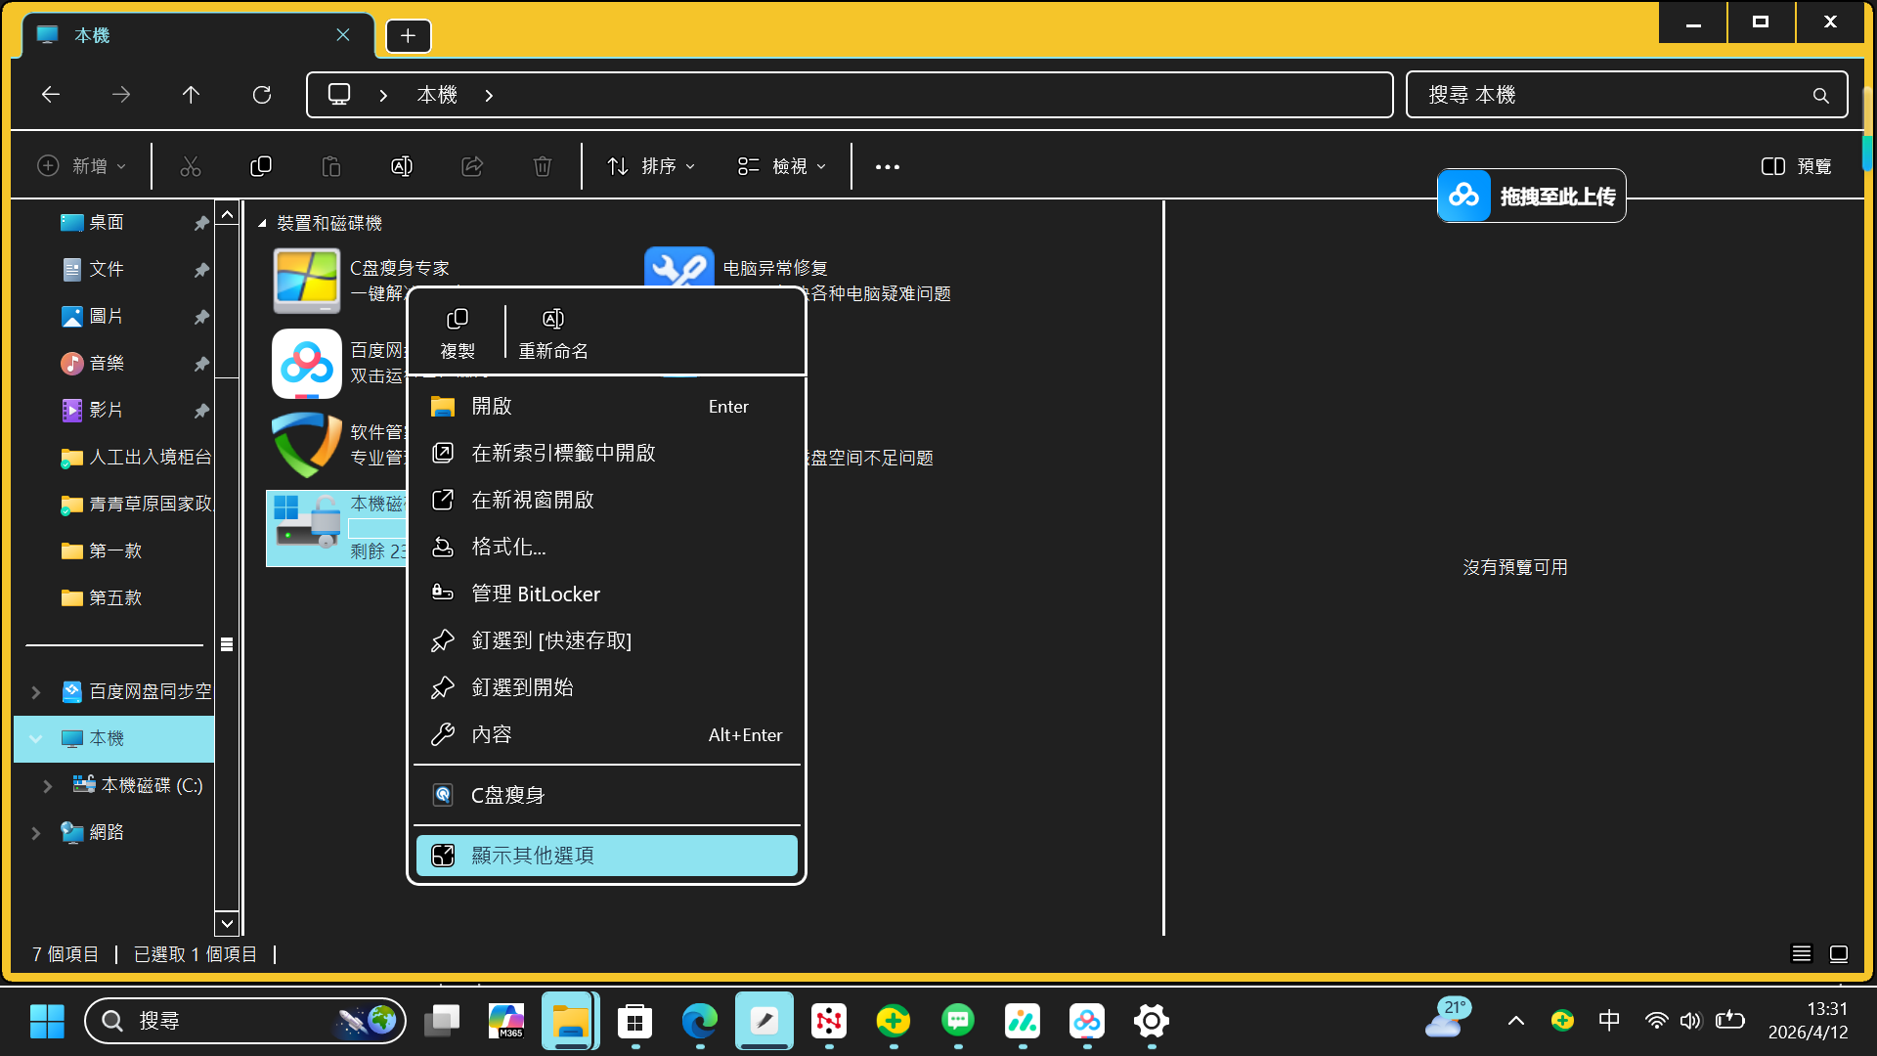Viewport: 1877px width, 1056px height.
Task: Choose 內容 properties entry
Action: [x=606, y=735]
